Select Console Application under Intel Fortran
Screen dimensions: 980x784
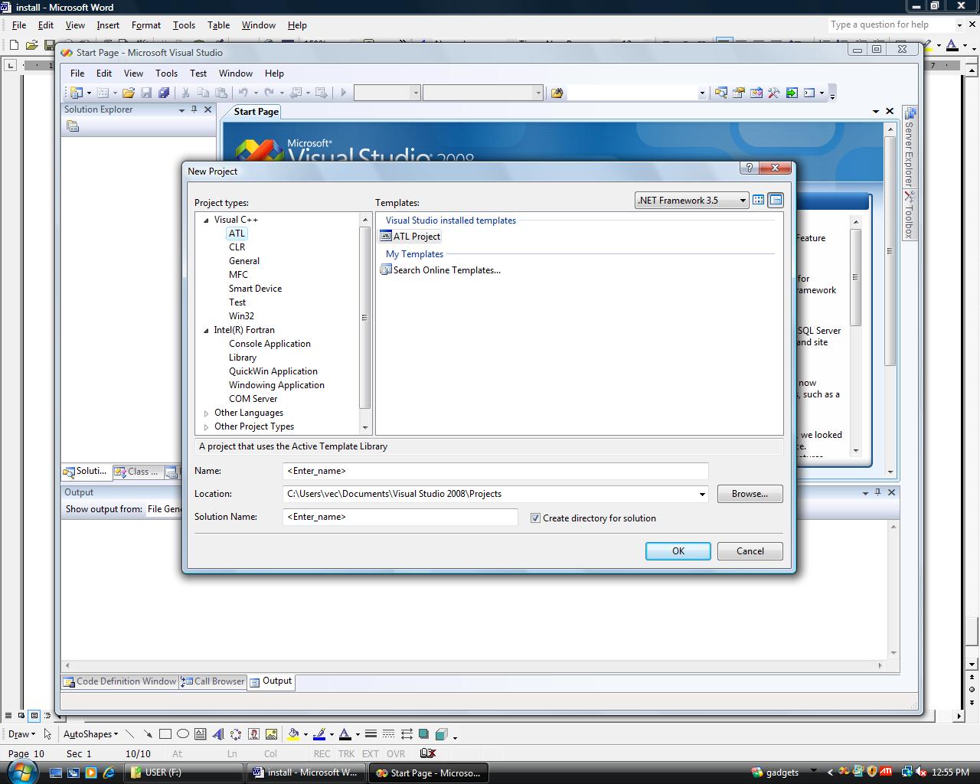[x=269, y=344]
